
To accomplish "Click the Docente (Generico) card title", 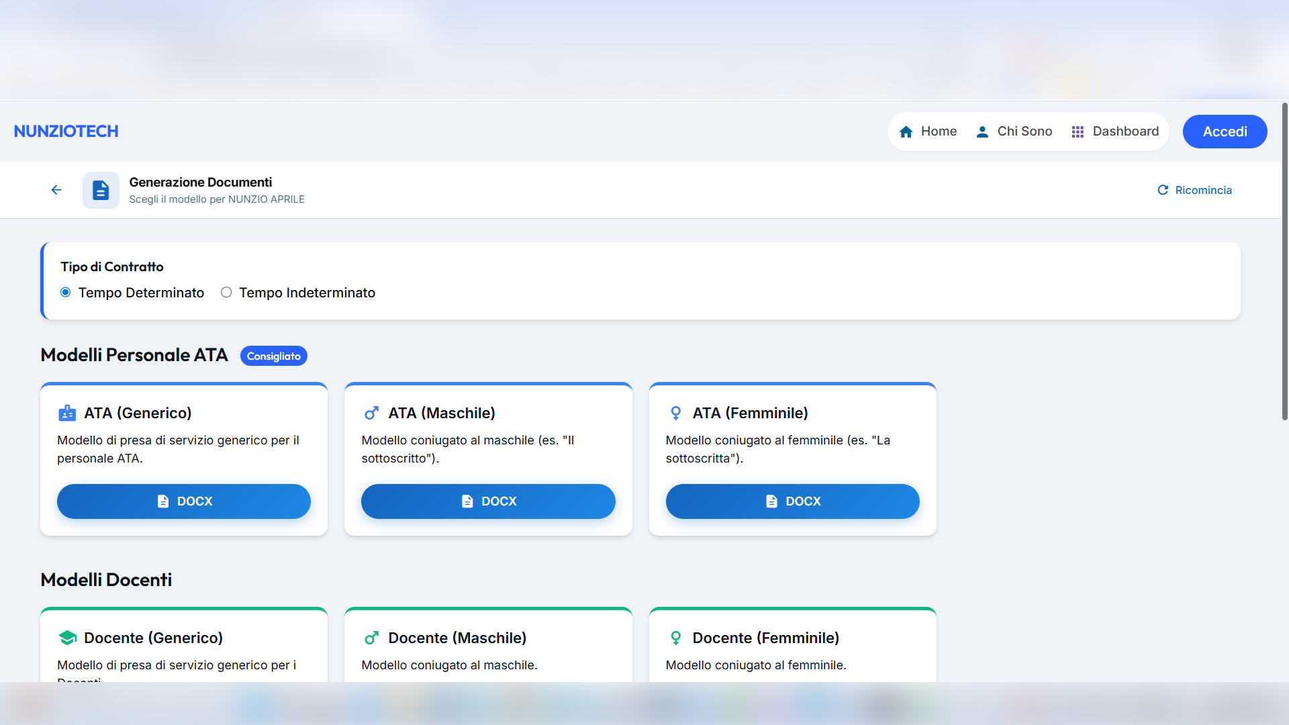I will click(x=153, y=638).
